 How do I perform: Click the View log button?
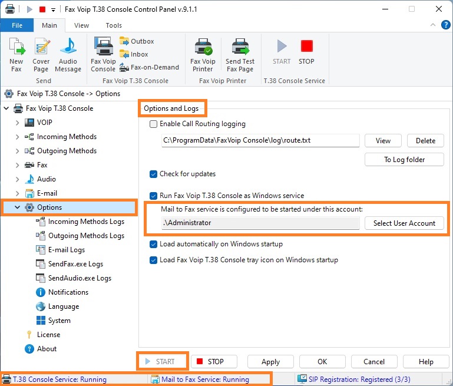pos(383,141)
